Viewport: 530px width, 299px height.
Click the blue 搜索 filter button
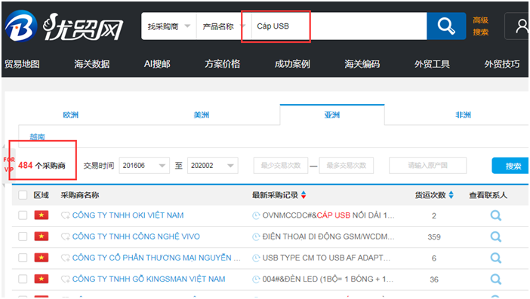point(510,166)
